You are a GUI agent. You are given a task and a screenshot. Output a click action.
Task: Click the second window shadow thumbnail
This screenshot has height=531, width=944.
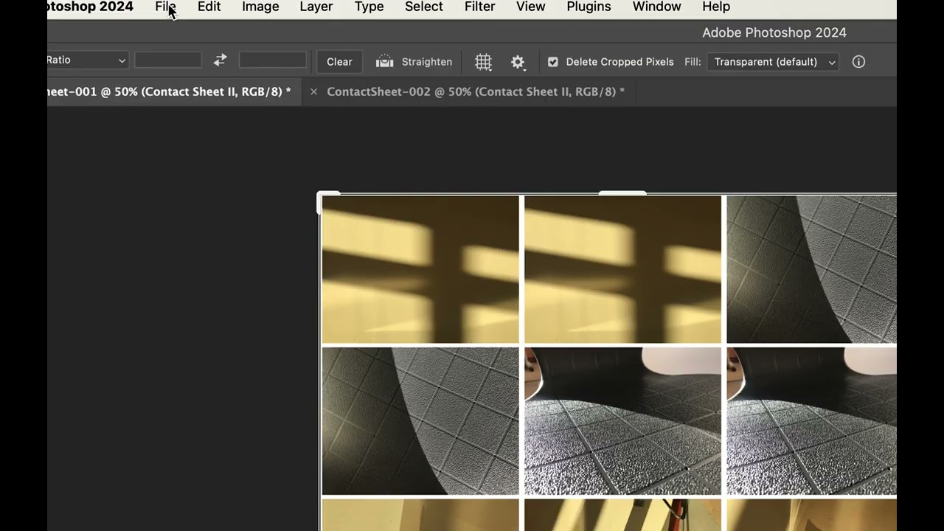622,269
